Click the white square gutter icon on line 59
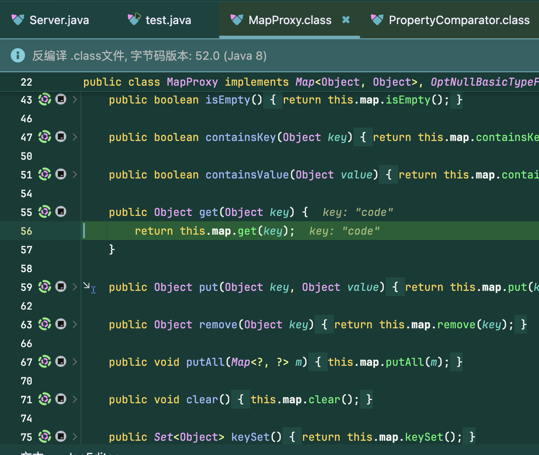This screenshot has width=539, height=455. (x=61, y=286)
